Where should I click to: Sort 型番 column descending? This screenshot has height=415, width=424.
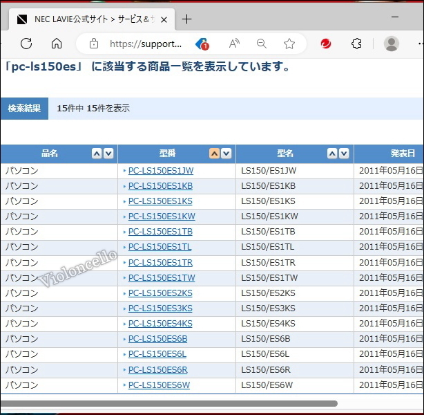tap(227, 154)
